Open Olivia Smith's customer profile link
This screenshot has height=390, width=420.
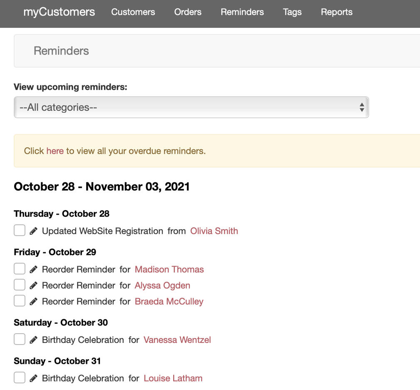pos(214,231)
